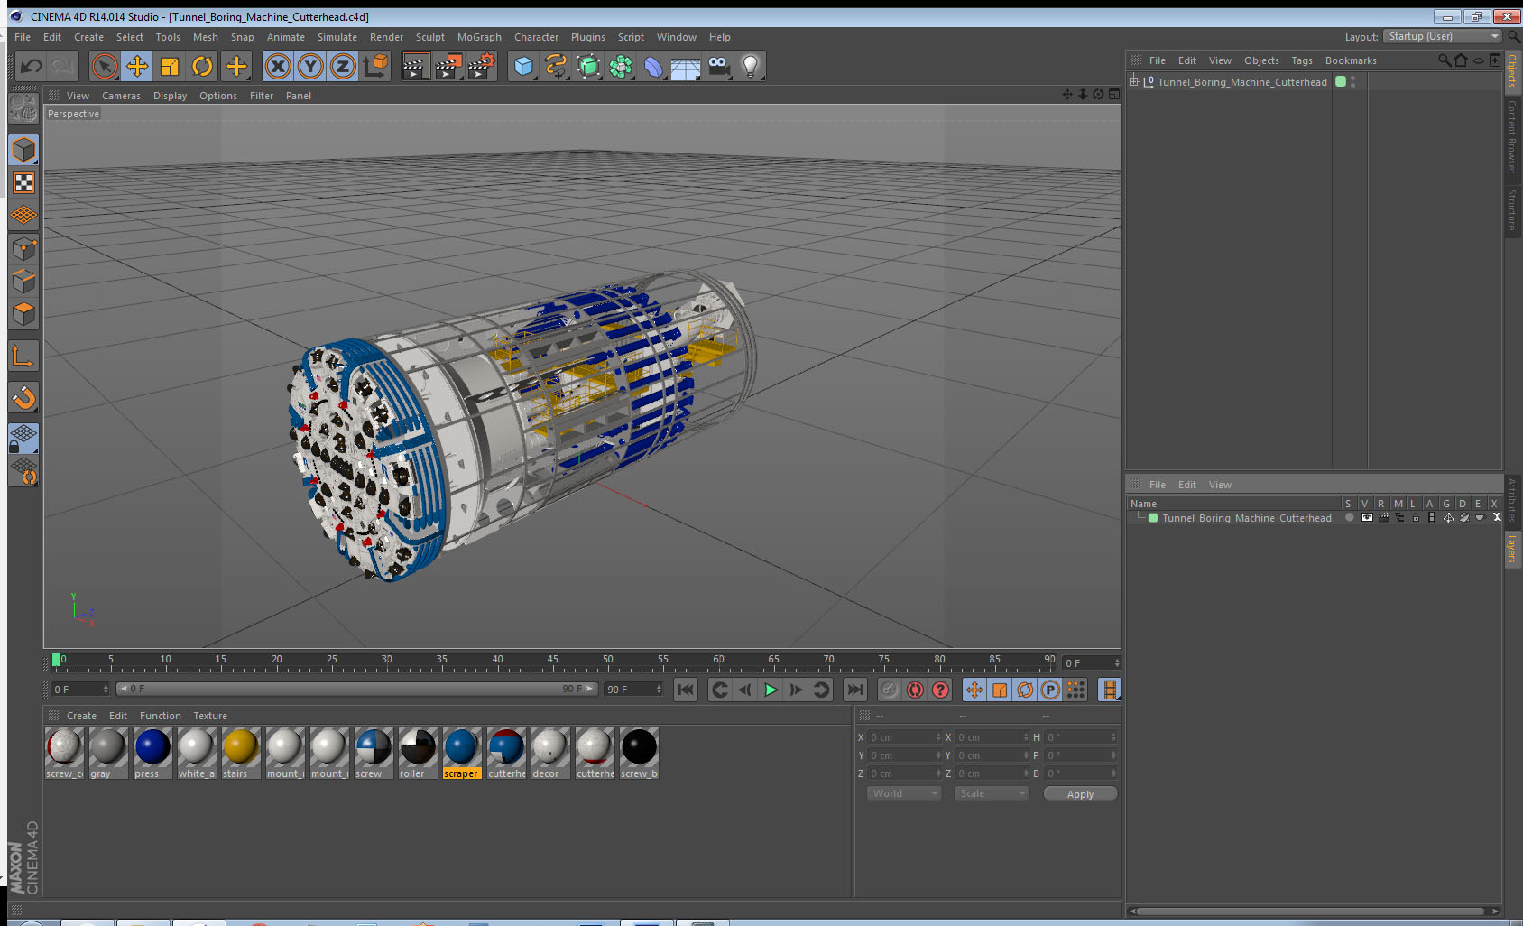The height and width of the screenshot is (926, 1523).
Task: Open the Layout dropdown Startup (User)
Action: tap(1443, 36)
